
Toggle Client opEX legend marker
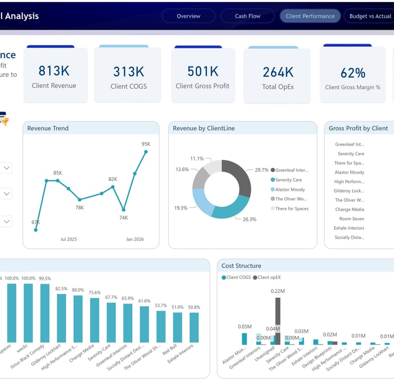pyautogui.click(x=255, y=278)
